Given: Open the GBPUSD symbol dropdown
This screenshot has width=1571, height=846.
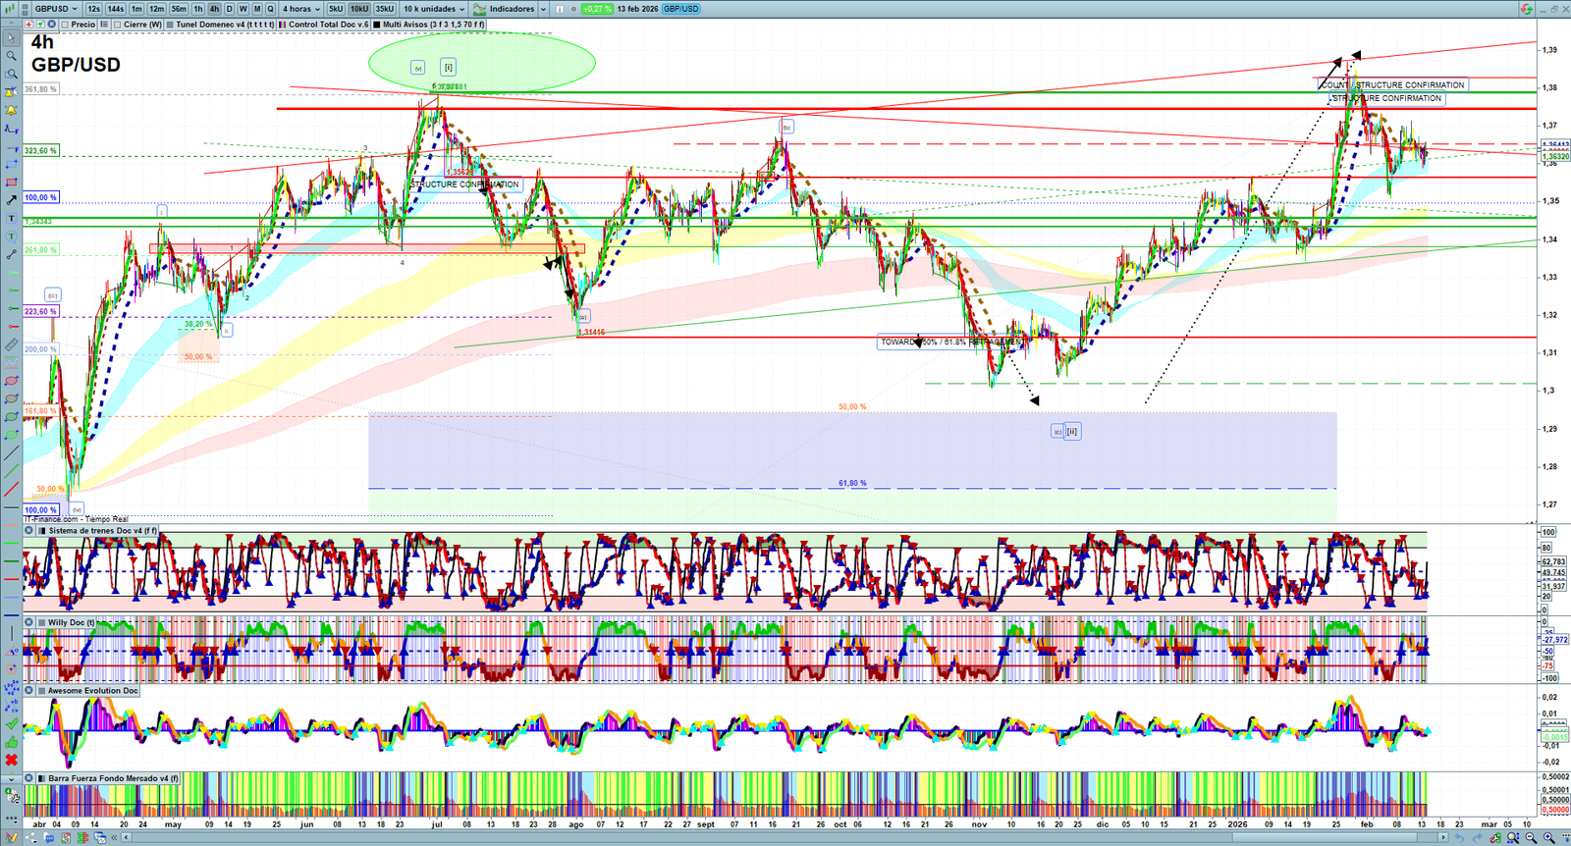Looking at the screenshot, I should (x=56, y=9).
